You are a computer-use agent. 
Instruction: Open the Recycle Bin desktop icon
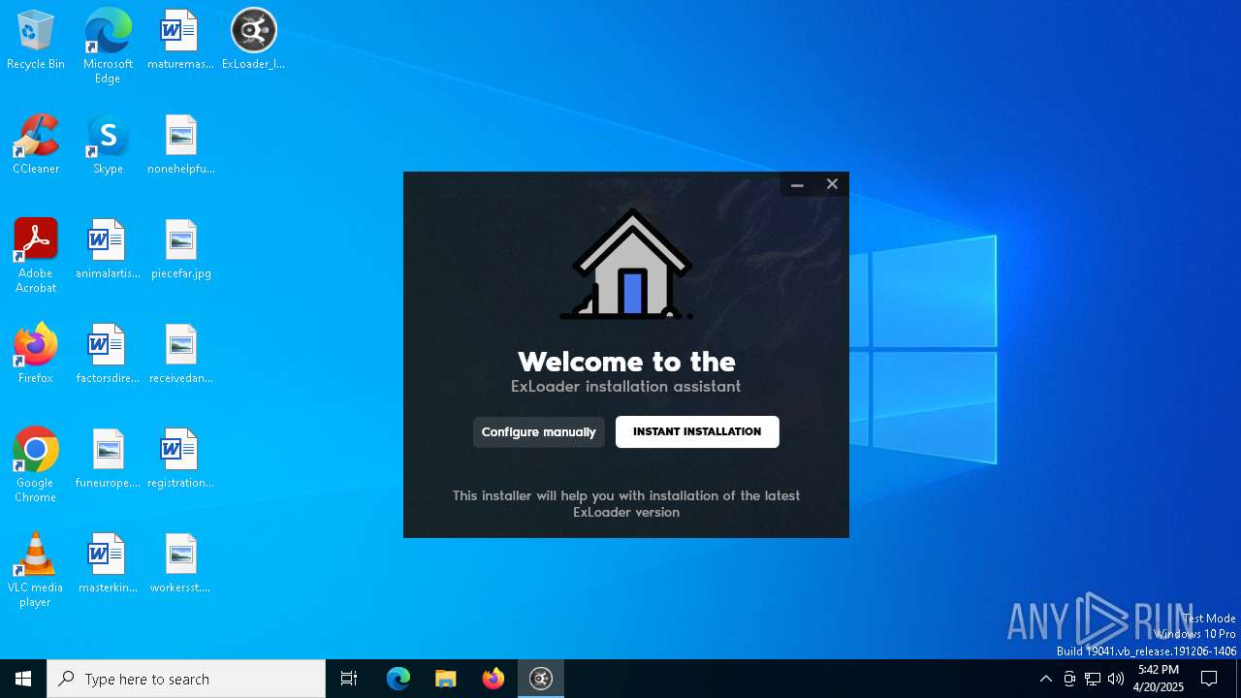tap(36, 41)
